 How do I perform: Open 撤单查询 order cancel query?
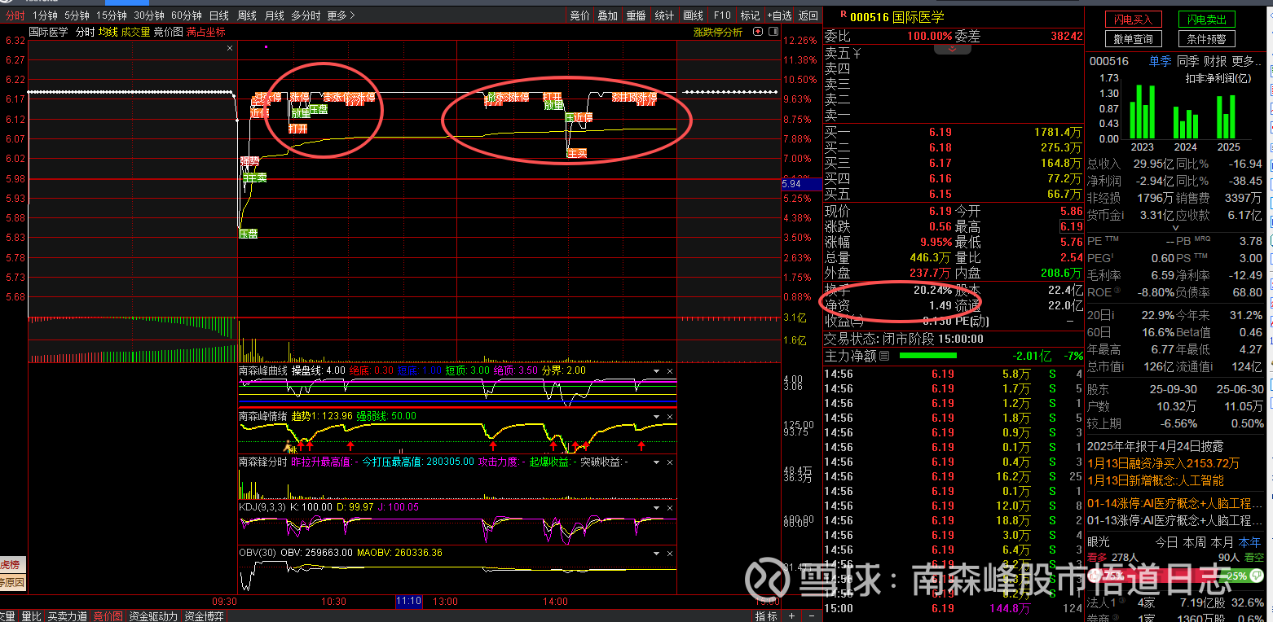[1134, 38]
